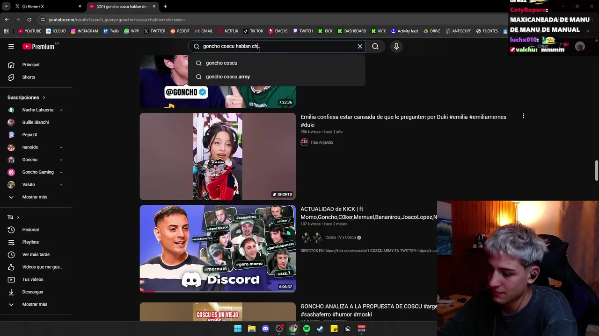Start voice search with the microphone

click(x=396, y=46)
